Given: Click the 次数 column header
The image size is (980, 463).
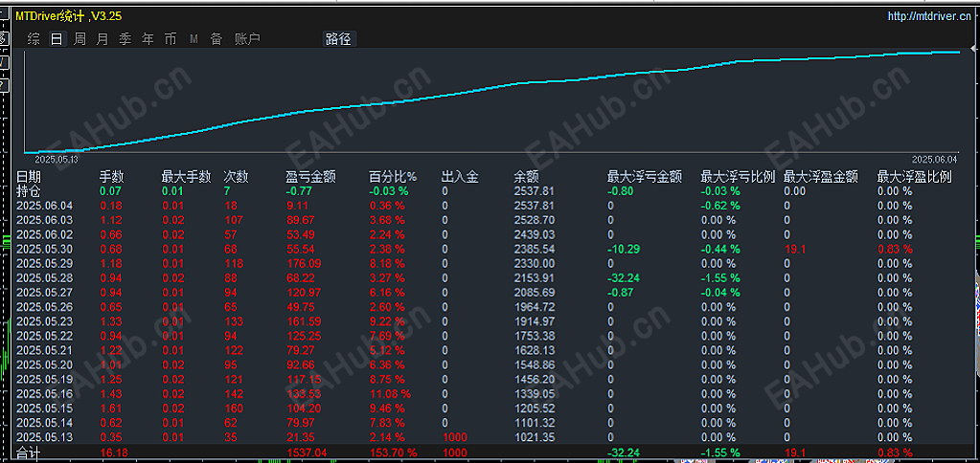Looking at the screenshot, I should [237, 177].
